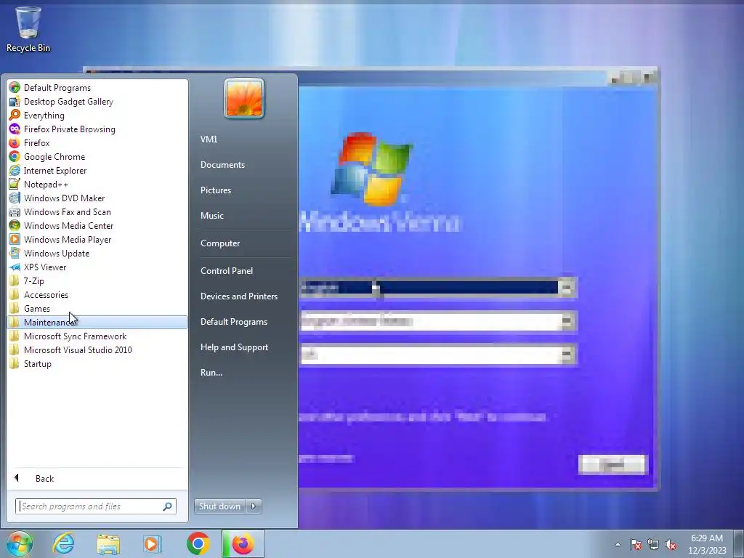Show hidden tray icons arrow
744x558 pixels.
click(x=618, y=544)
